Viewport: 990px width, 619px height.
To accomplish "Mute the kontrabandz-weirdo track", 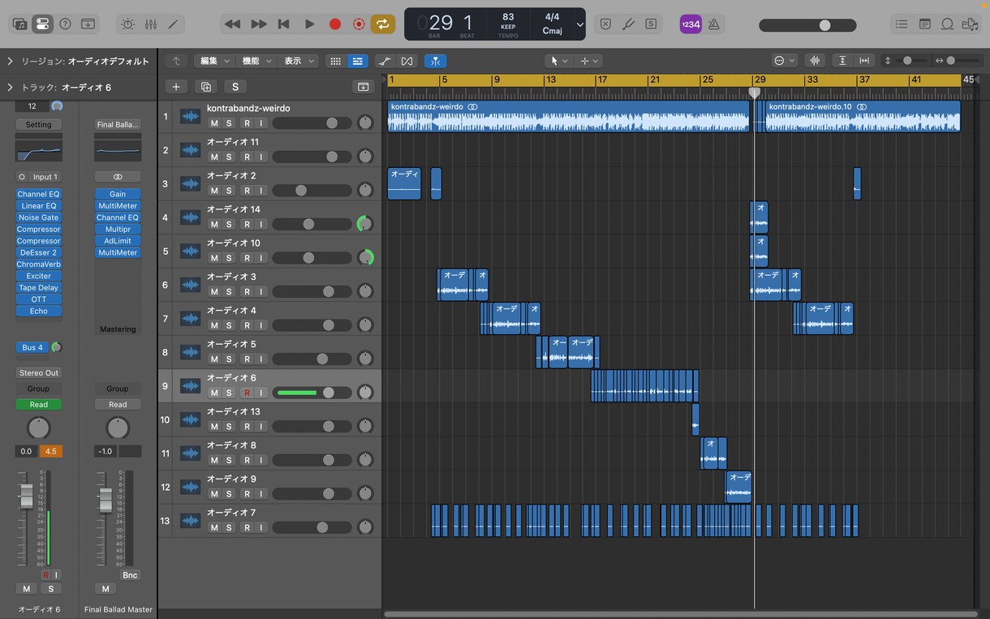I will coord(214,123).
